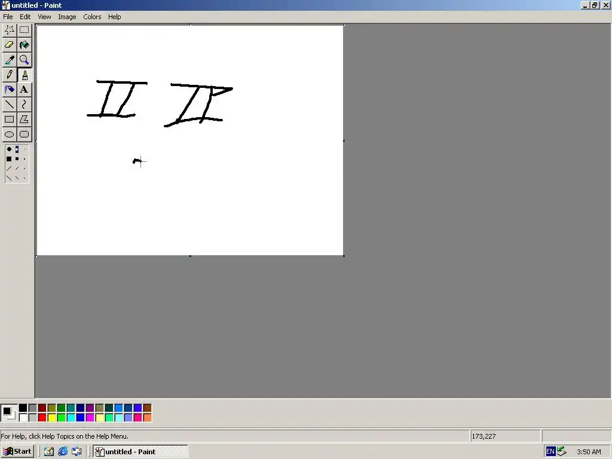Pick the medium forward-slash brush shape
Image resolution: width=612 pixels, height=459 pixels.
click(x=17, y=168)
